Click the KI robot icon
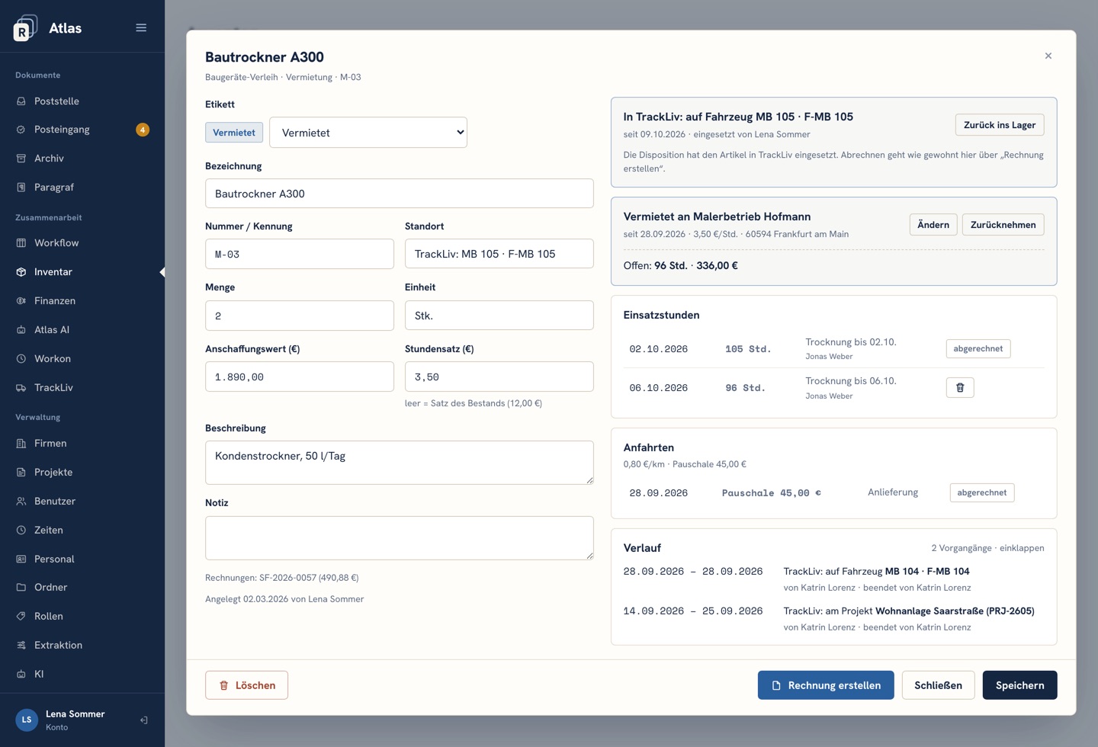Viewport: 1098px width, 747px height. click(21, 675)
